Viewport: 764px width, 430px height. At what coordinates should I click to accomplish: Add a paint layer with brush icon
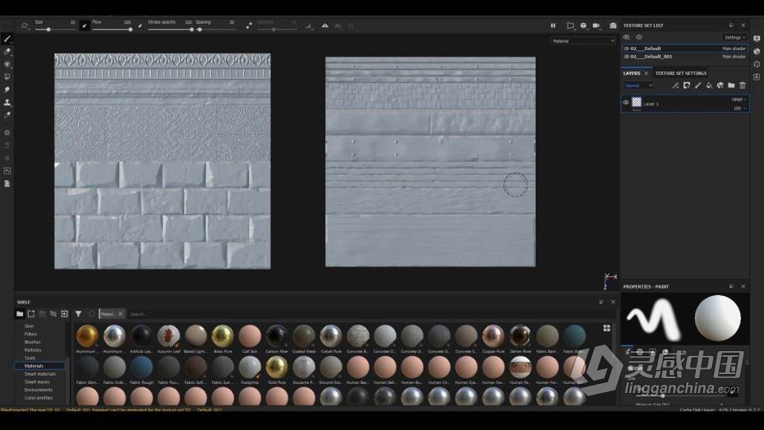pyautogui.click(x=697, y=86)
